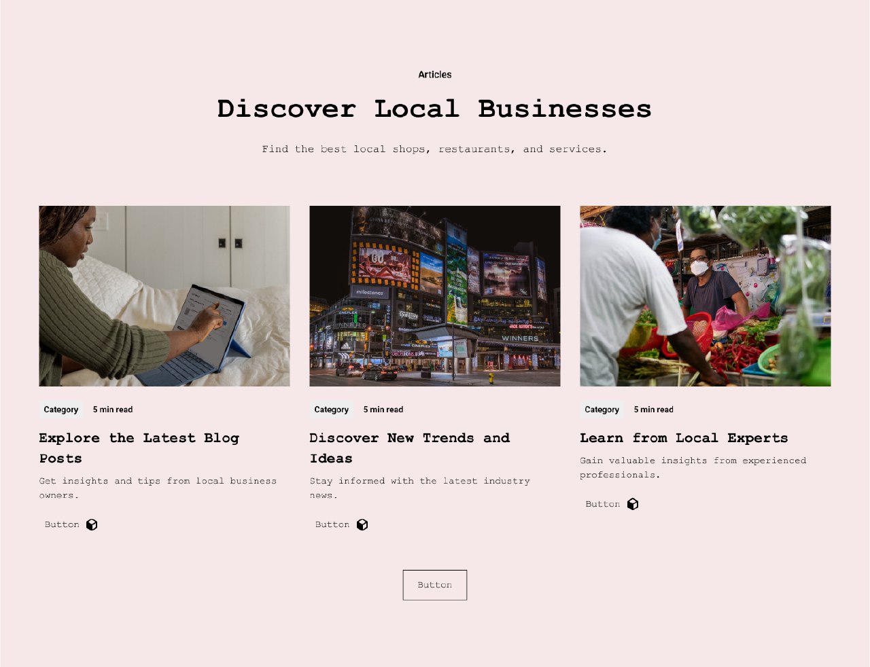This screenshot has width=870, height=667.
Task: Select Category tag on Learn from Local Experts card
Action: pyautogui.click(x=602, y=410)
